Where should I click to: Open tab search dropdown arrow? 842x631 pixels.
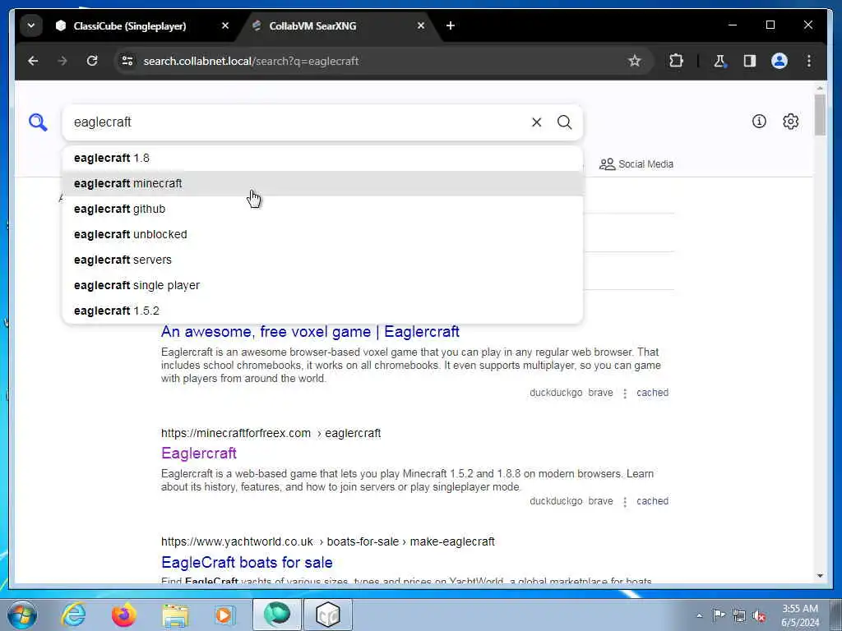tap(31, 25)
